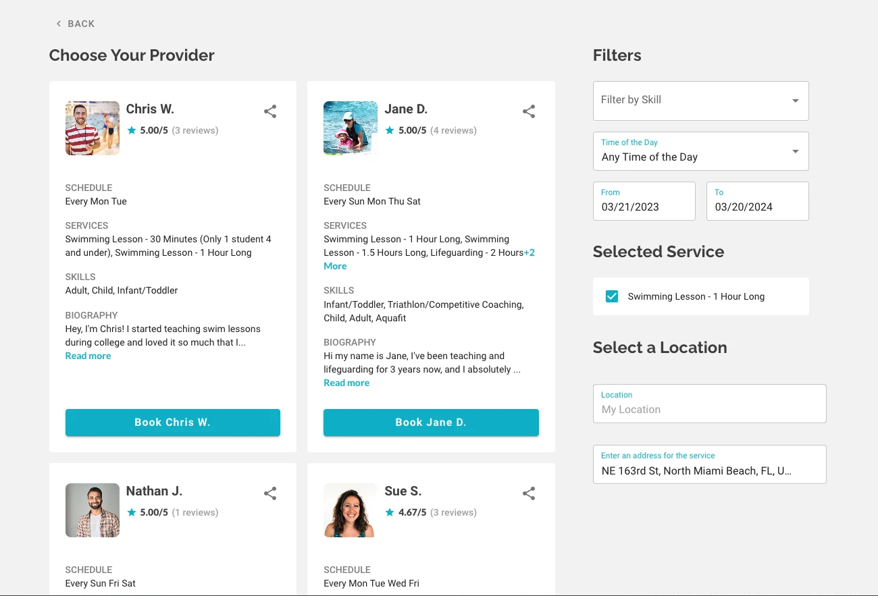Click Read more under Chris W.'s biography

click(x=88, y=356)
